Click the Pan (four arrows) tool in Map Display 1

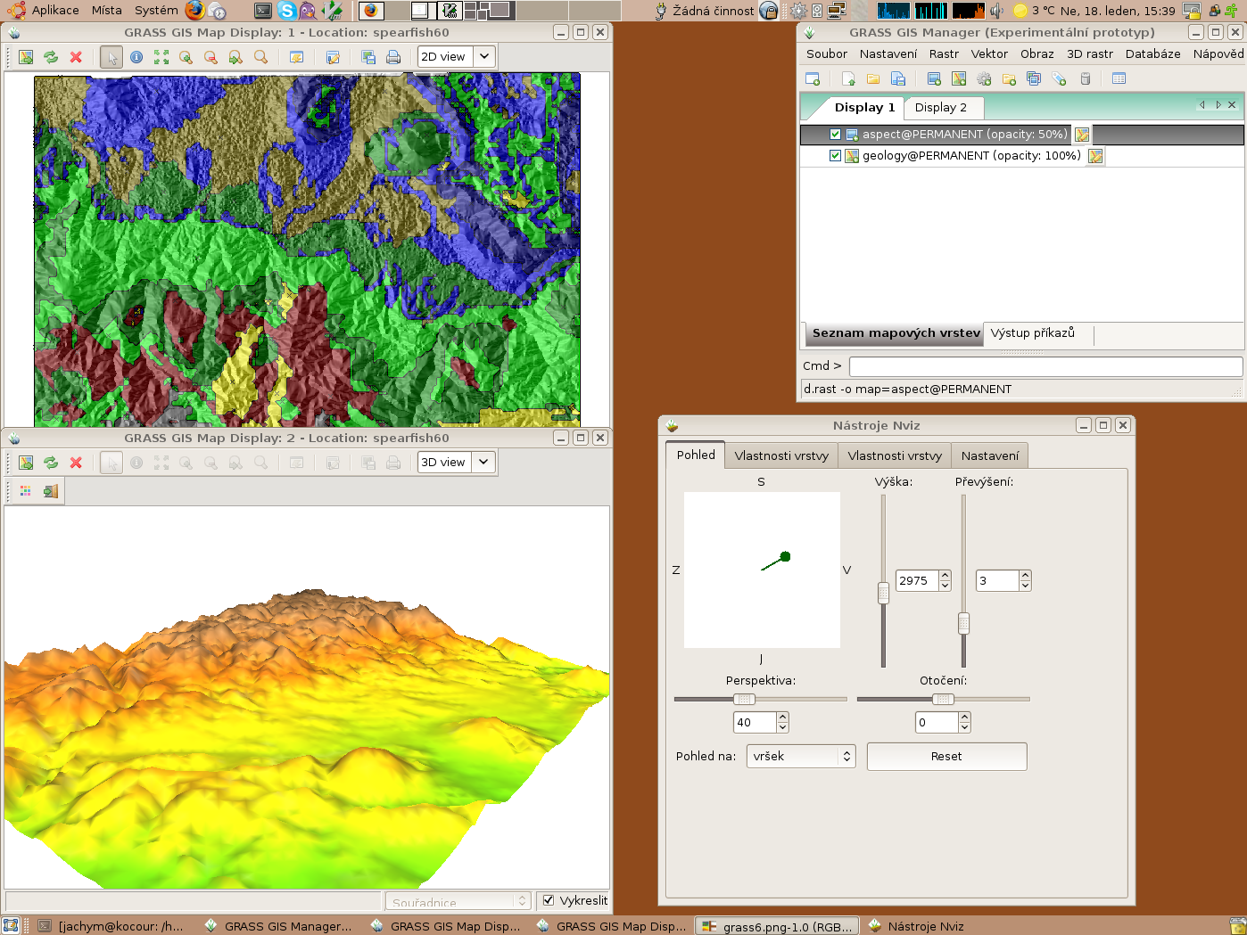[x=161, y=57]
